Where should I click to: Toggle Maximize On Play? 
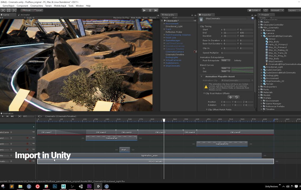click(x=121, y=18)
